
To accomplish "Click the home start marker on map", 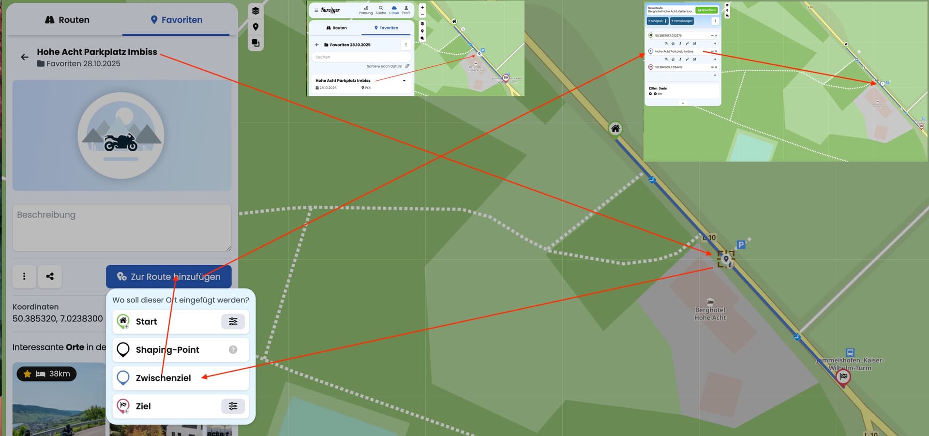I will [615, 129].
